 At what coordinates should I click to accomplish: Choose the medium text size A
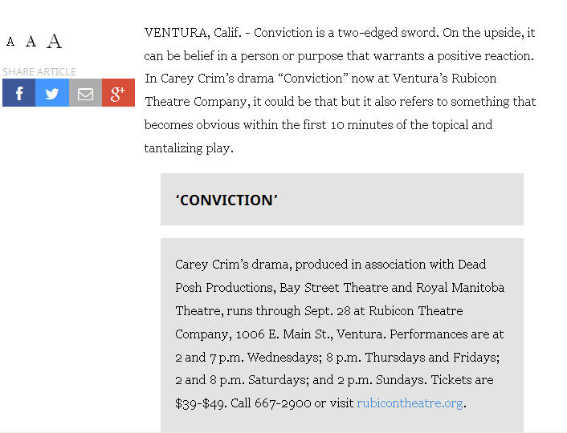point(31,42)
